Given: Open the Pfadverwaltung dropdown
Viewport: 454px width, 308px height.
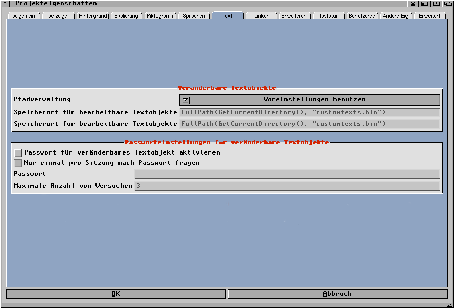Looking at the screenshot, I should (309, 100).
